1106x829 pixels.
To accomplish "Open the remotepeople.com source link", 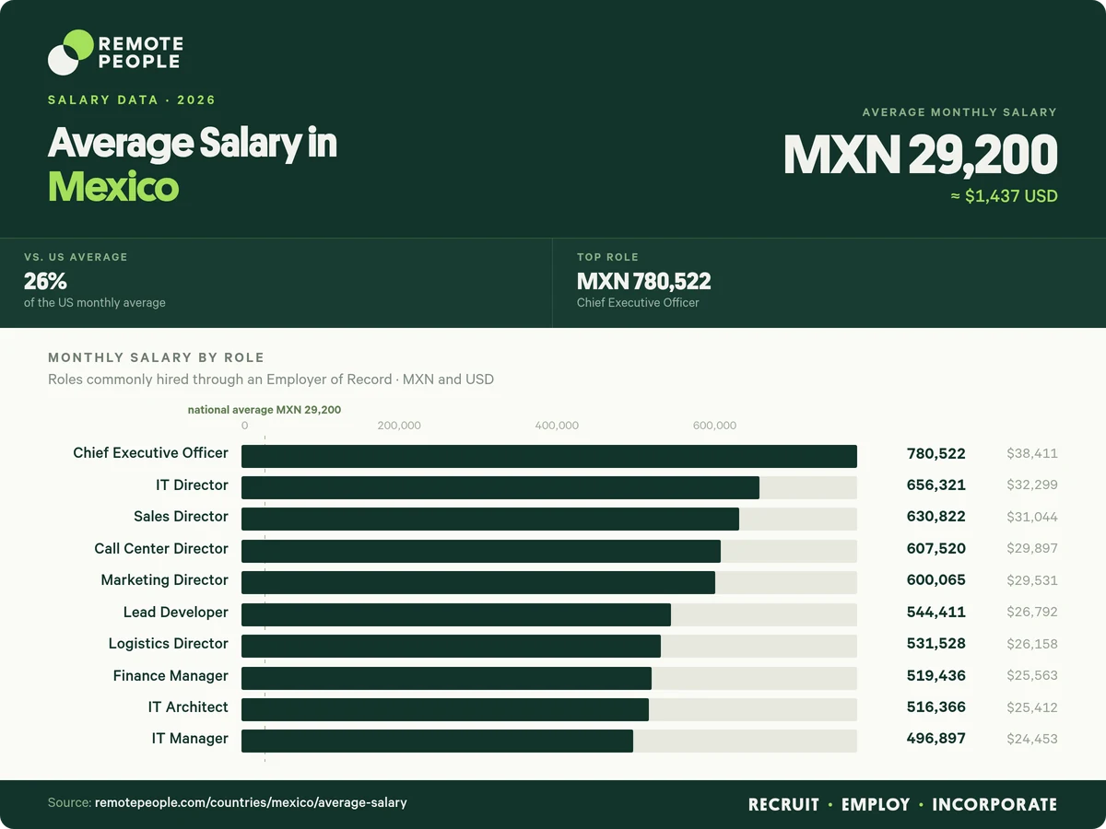I will 251,803.
